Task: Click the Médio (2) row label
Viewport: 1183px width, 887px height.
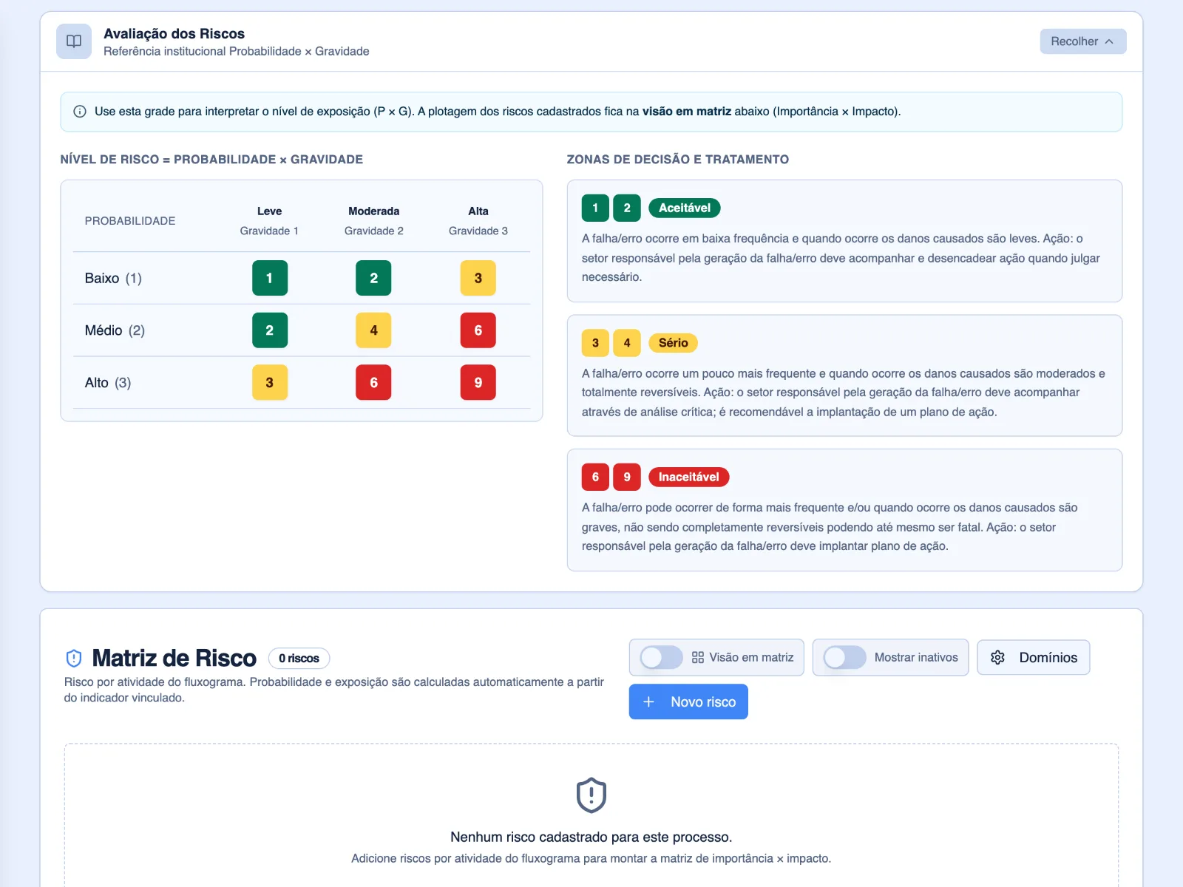Action: click(x=115, y=330)
